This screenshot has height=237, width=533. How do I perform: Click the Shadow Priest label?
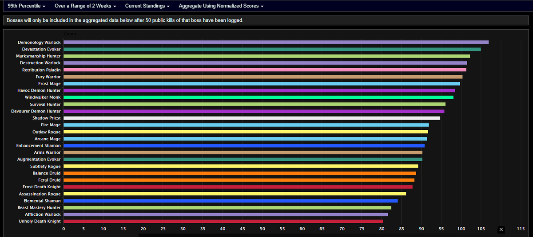coord(46,118)
